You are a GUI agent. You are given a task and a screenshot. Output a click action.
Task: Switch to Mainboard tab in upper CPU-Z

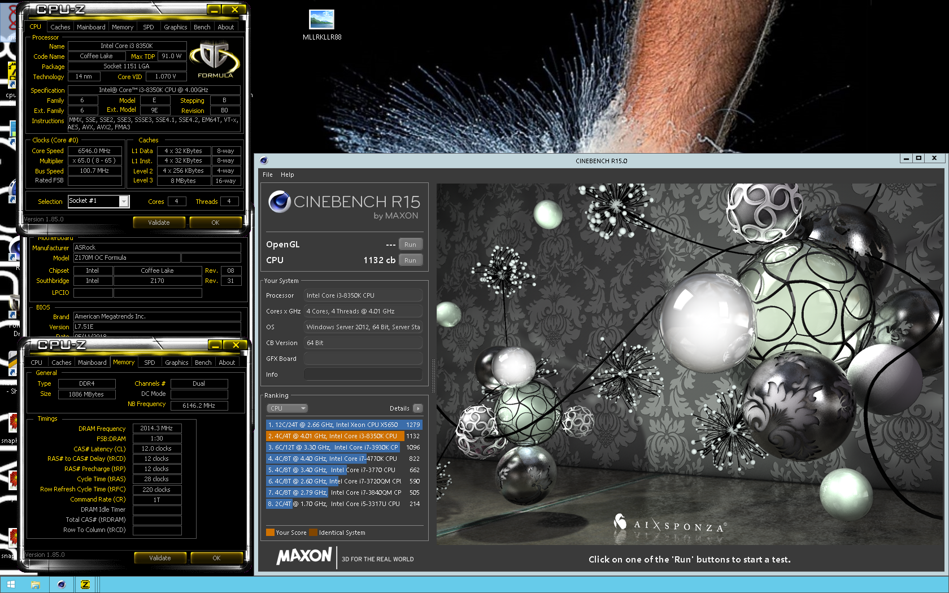pos(91,27)
